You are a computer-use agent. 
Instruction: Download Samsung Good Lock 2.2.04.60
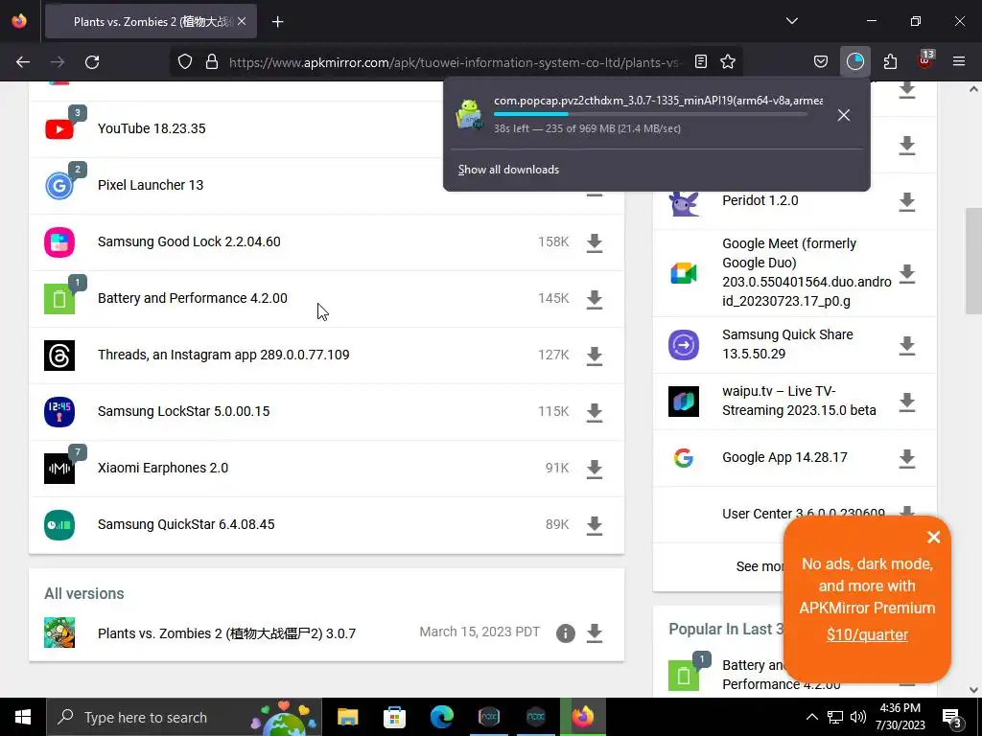595,242
